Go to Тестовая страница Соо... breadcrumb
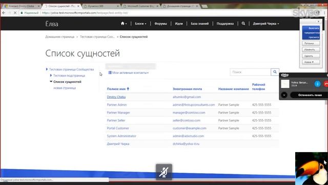328x185 pixels. (x=97, y=36)
